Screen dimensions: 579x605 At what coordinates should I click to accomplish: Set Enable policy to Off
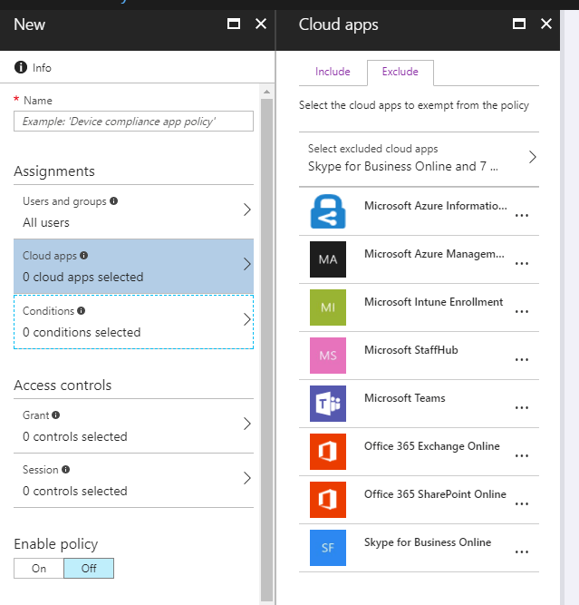pyautogui.click(x=89, y=569)
